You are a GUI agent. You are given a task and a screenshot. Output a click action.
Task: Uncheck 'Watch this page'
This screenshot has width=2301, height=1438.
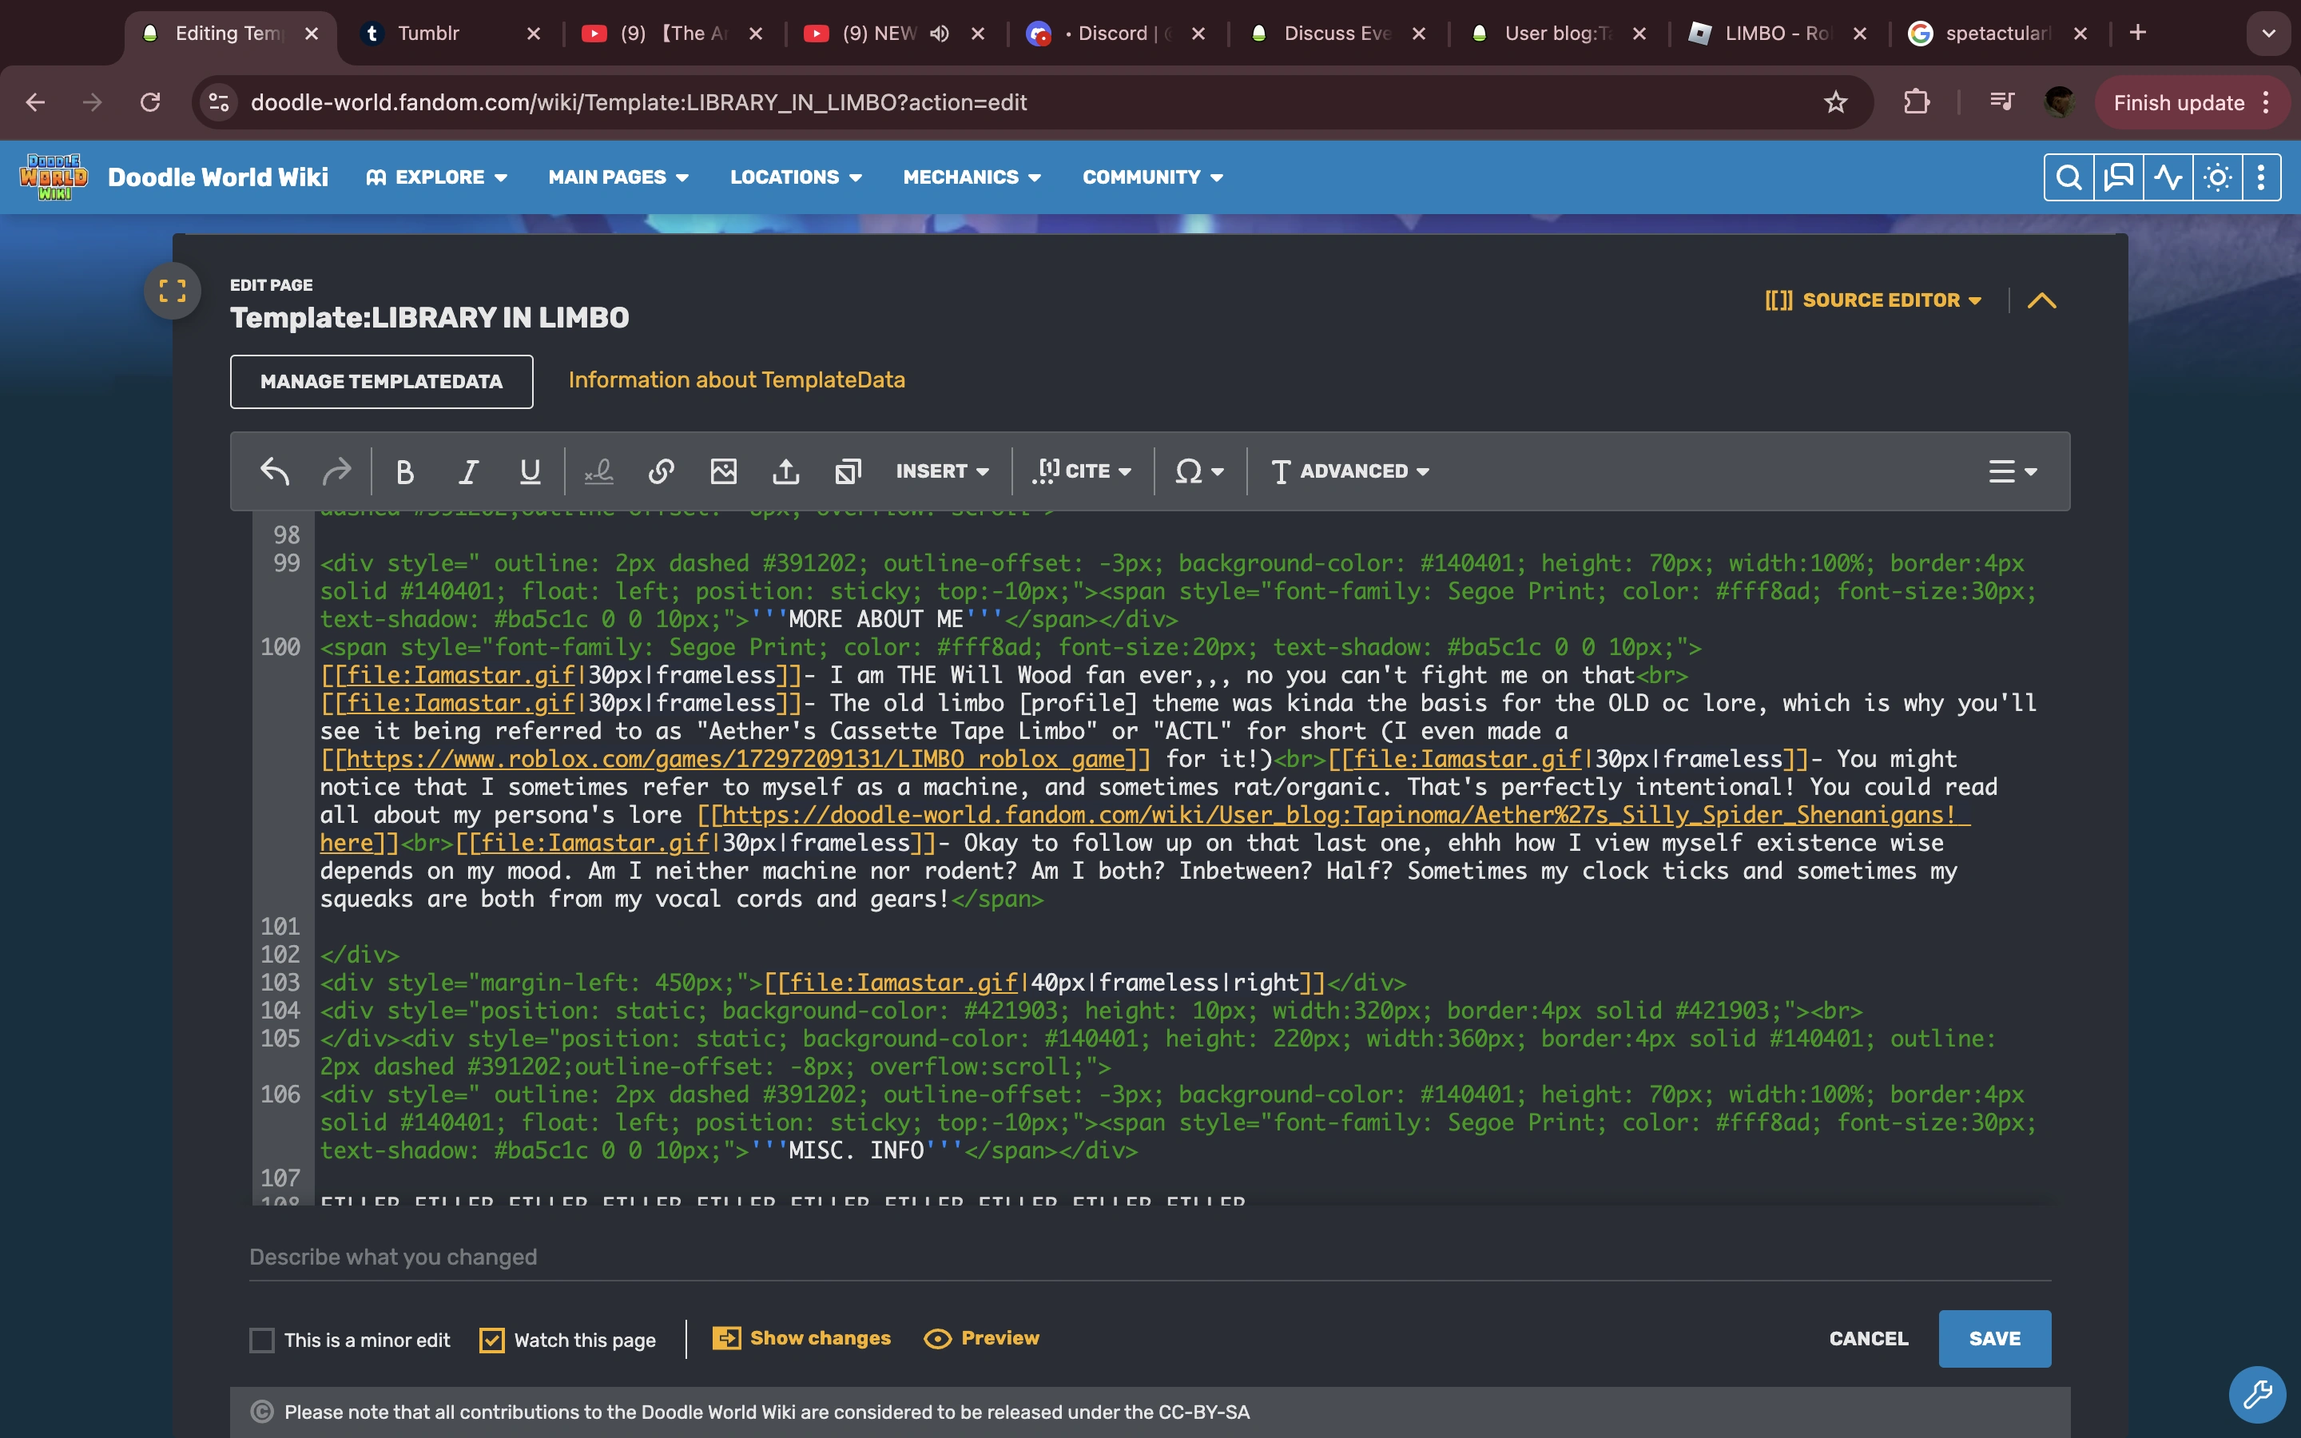[491, 1339]
